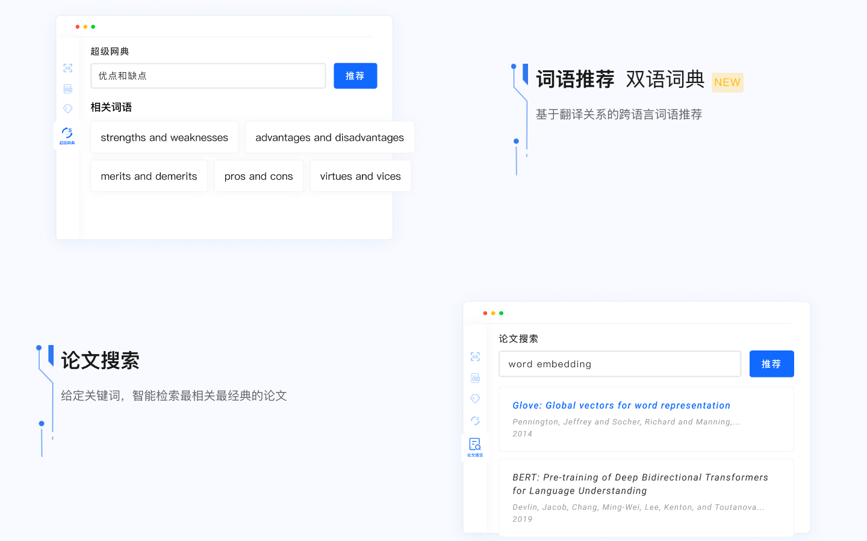Open the BERT pre-training paper result
This screenshot has width=867, height=541.
pyautogui.click(x=640, y=484)
